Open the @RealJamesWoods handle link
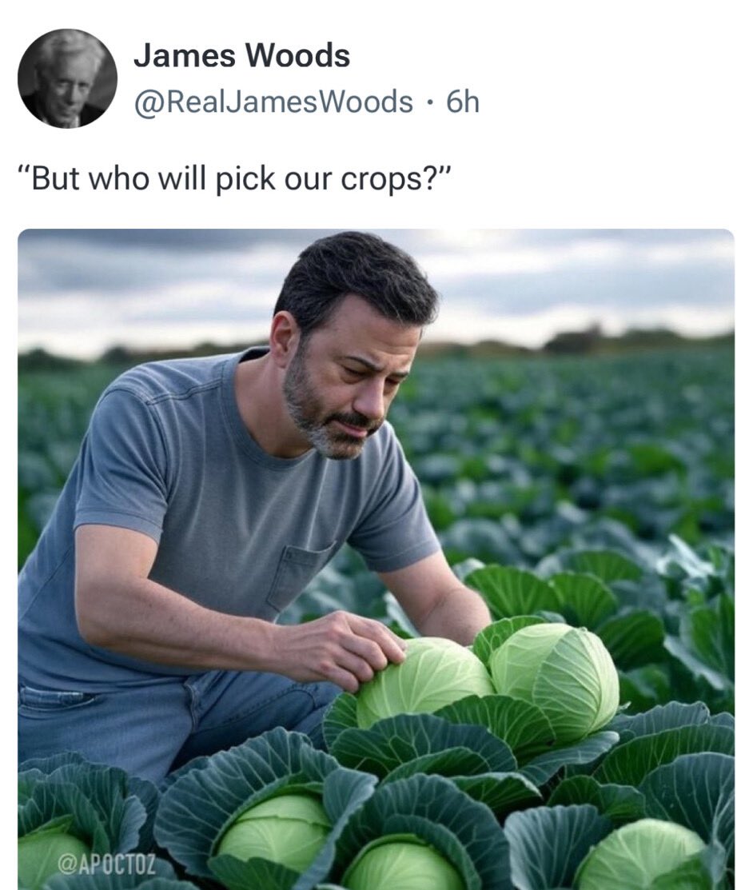This screenshot has height=890, width=737. pyautogui.click(x=273, y=102)
